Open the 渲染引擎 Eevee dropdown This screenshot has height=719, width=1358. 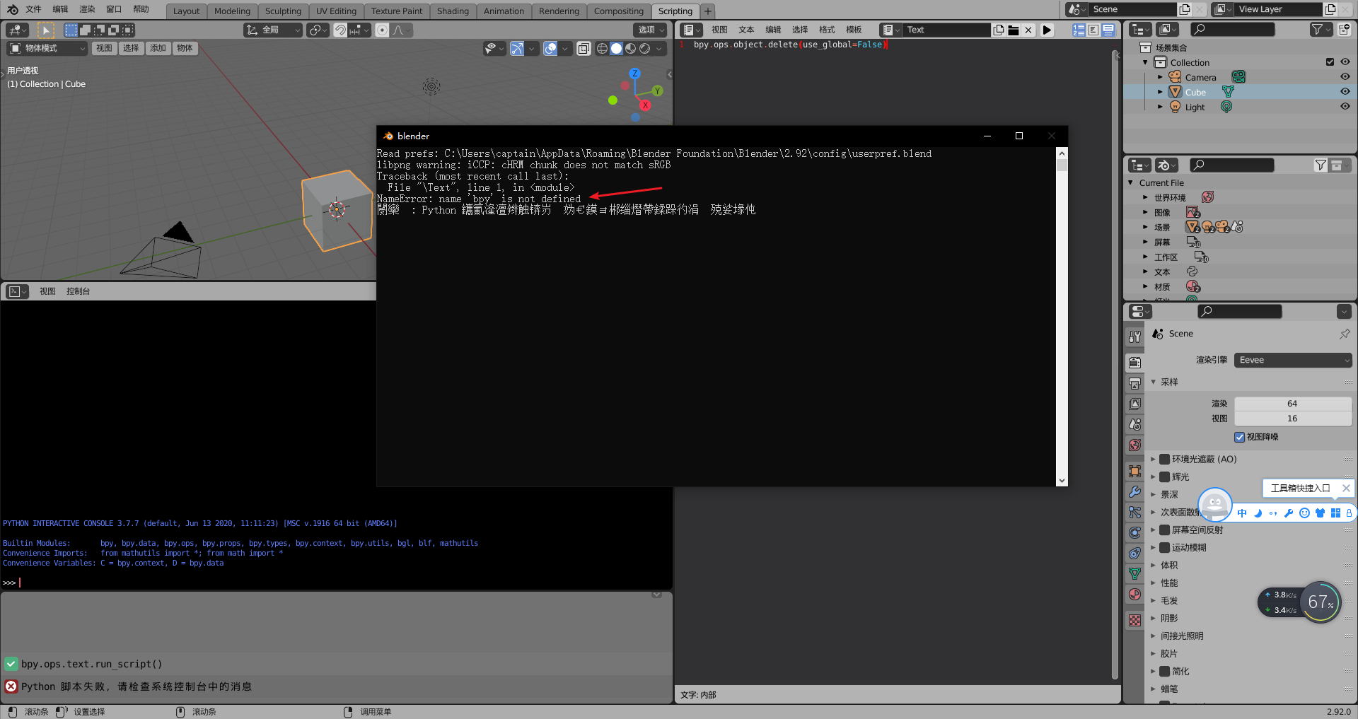[x=1293, y=360]
